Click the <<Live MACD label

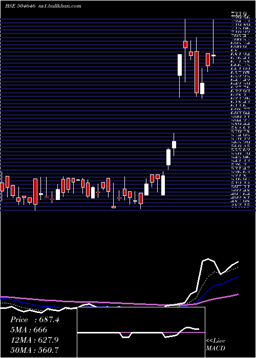click(x=216, y=345)
